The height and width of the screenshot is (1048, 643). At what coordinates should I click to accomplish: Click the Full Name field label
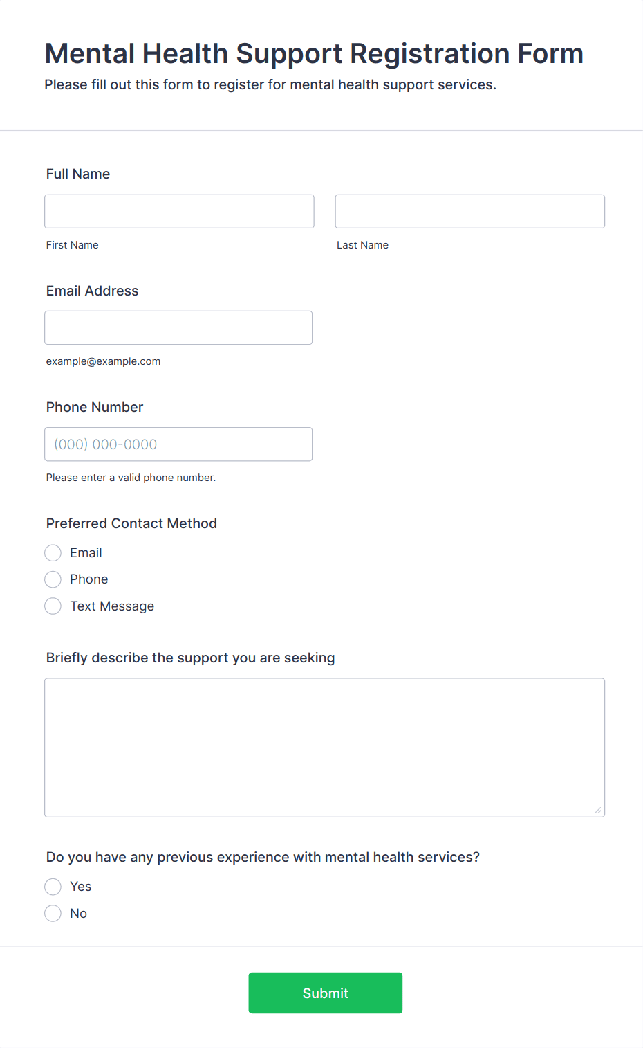click(78, 174)
